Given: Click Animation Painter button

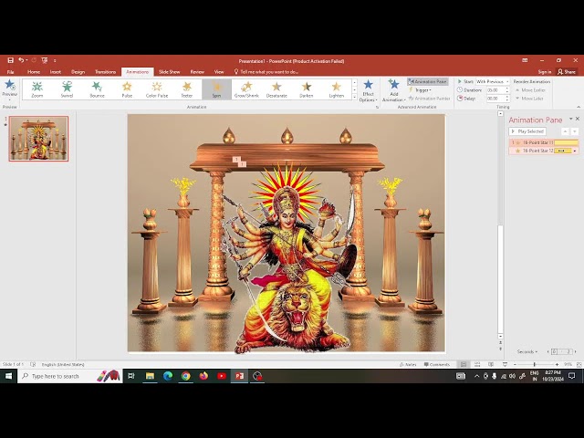Looking at the screenshot, I should [x=429, y=99].
